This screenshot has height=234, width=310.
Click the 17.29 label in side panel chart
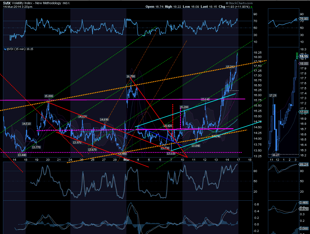point(273,96)
